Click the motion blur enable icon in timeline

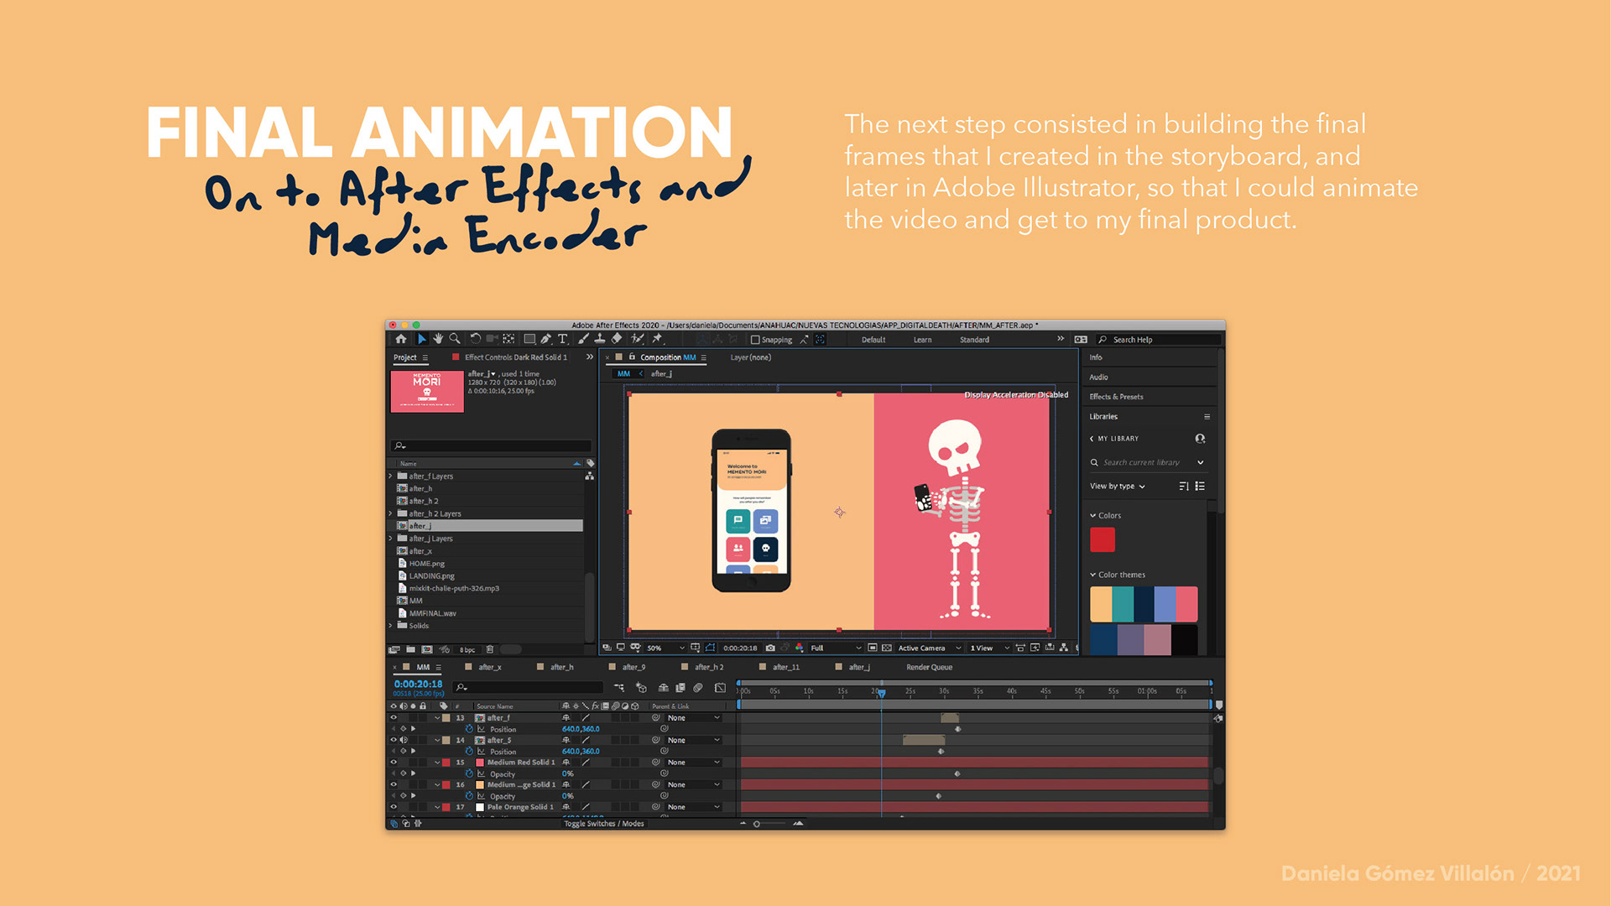[698, 688]
